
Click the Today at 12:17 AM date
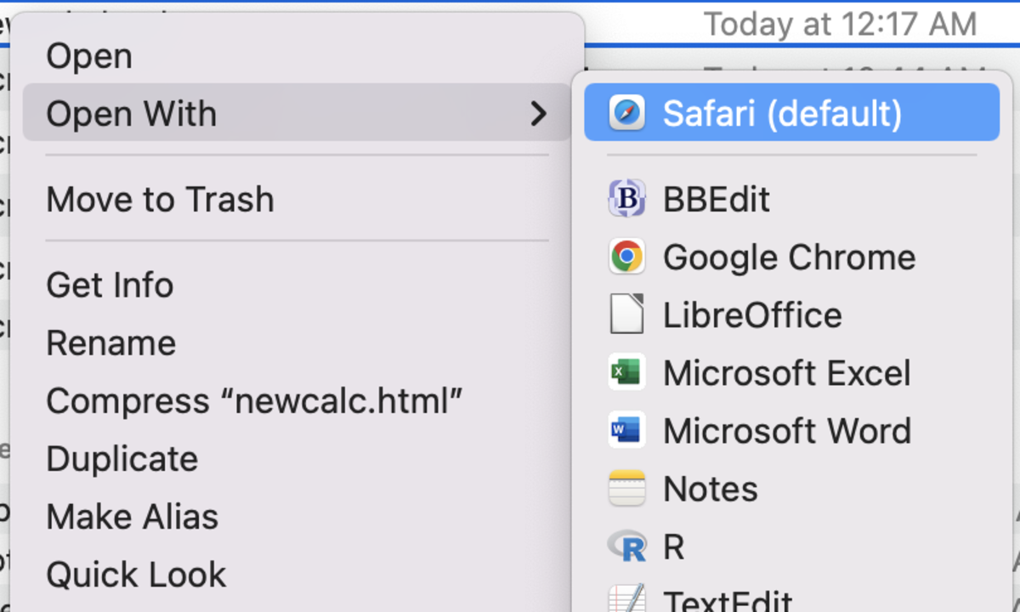pyautogui.click(x=840, y=24)
